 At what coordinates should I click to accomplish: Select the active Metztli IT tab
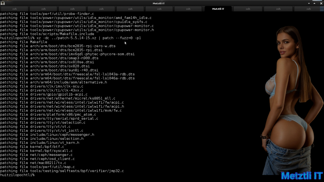tap(218, 9)
